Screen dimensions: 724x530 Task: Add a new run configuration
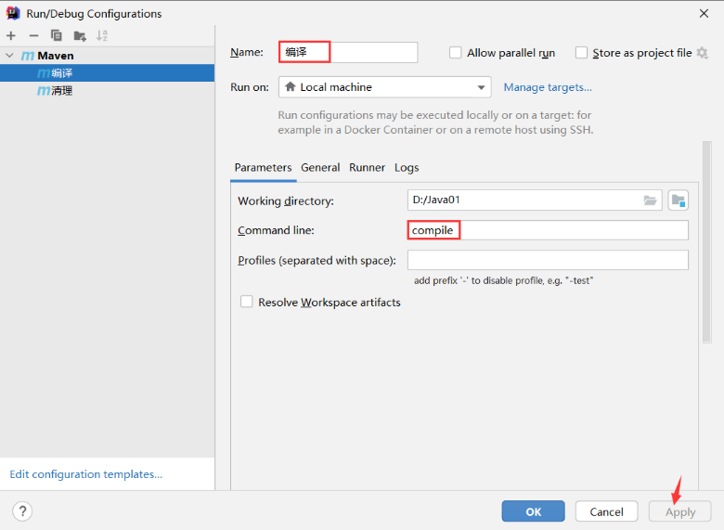click(11, 35)
